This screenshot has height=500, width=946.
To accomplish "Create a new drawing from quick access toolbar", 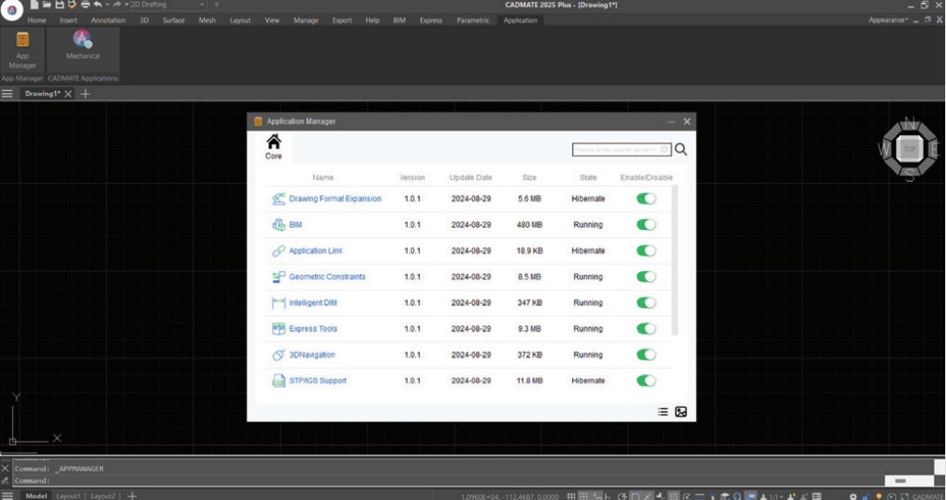I will (34, 5).
